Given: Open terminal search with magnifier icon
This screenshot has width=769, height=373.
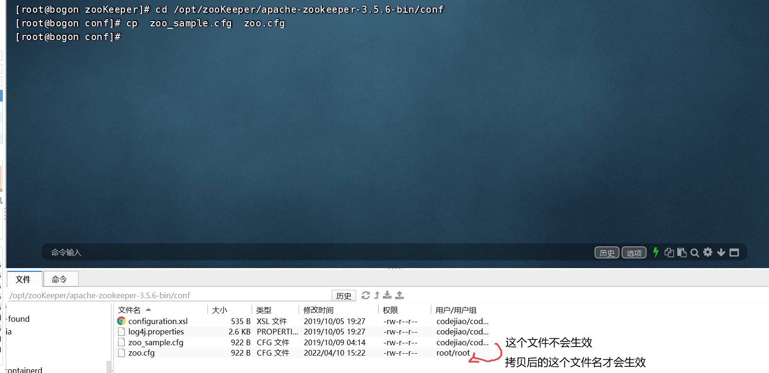Looking at the screenshot, I should 695,253.
